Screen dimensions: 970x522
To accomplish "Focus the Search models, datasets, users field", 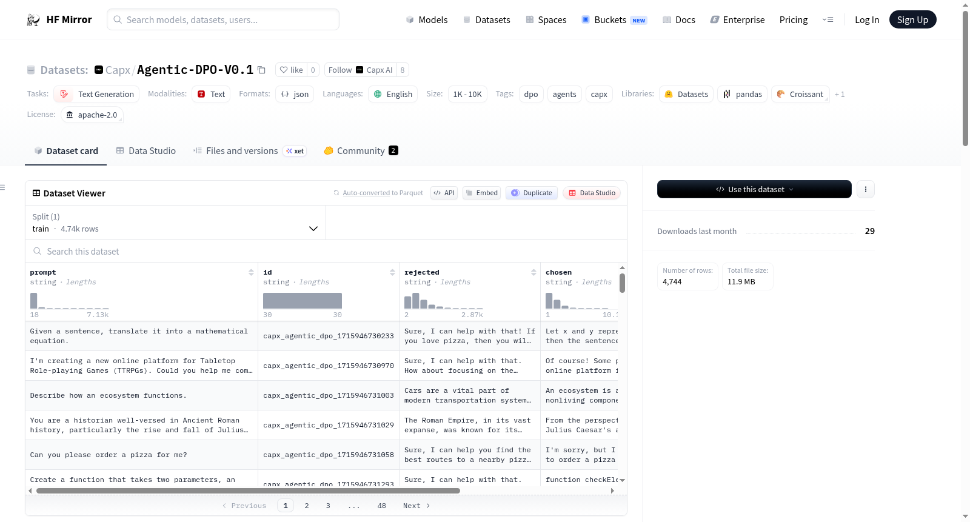I will [223, 19].
